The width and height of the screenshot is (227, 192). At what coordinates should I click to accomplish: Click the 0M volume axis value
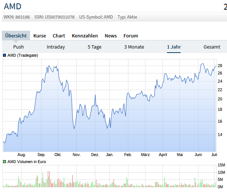(220, 187)
